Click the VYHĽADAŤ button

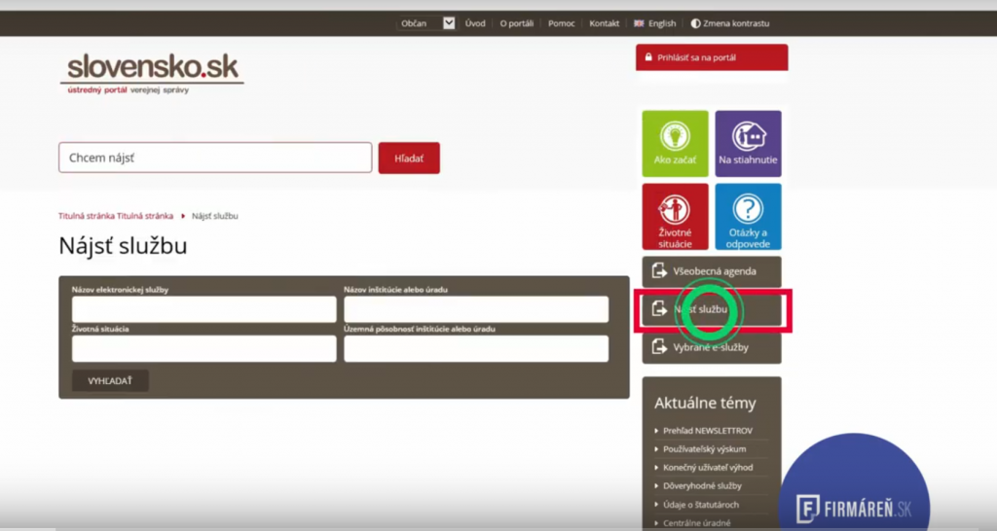pos(110,380)
